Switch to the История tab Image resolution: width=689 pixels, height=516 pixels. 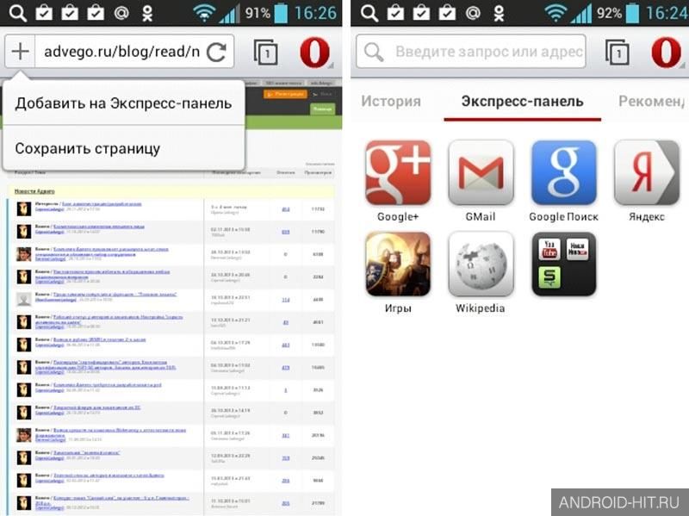coord(391,102)
